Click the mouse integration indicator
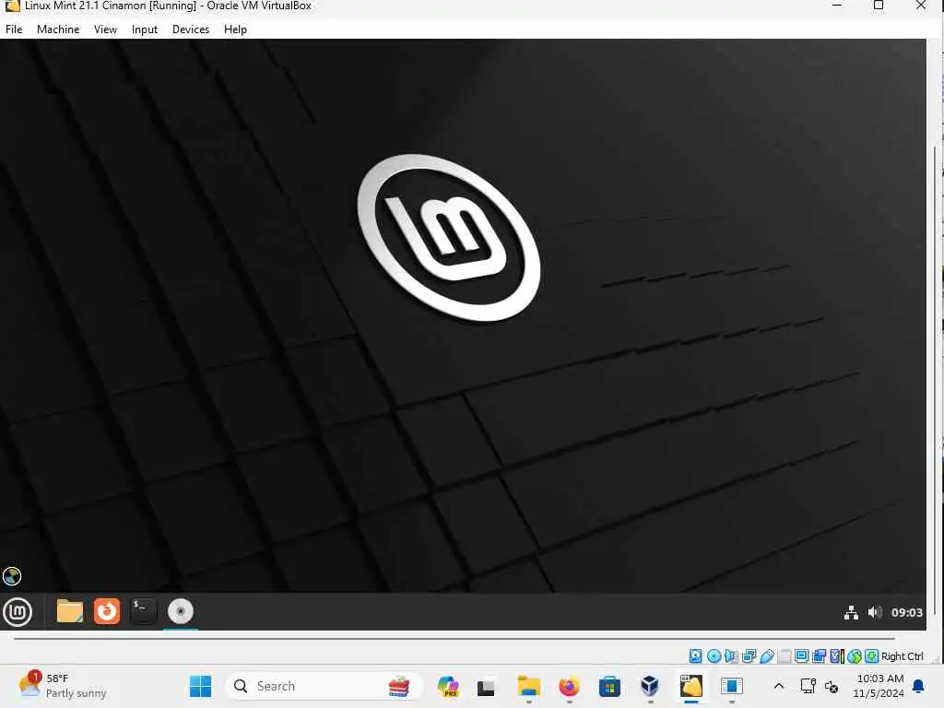Viewport: 944px width, 708px height. pyautogui.click(x=855, y=656)
